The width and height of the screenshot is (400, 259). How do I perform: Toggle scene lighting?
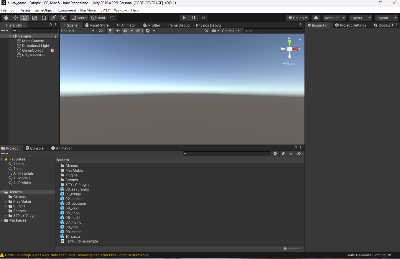(x=110, y=31)
